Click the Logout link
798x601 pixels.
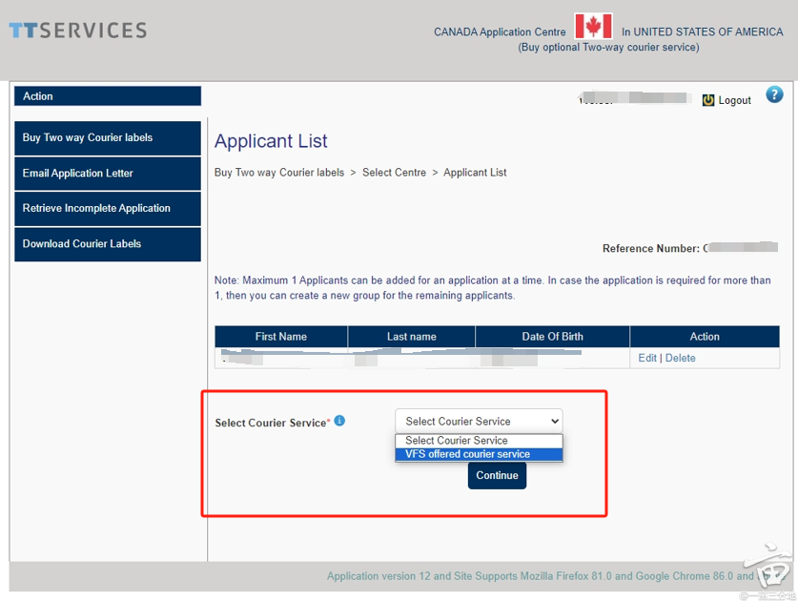[x=734, y=100]
